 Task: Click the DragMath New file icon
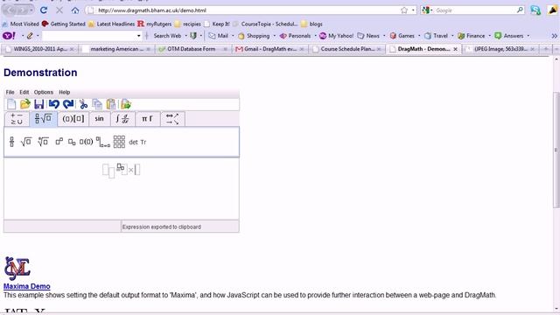click(x=11, y=104)
